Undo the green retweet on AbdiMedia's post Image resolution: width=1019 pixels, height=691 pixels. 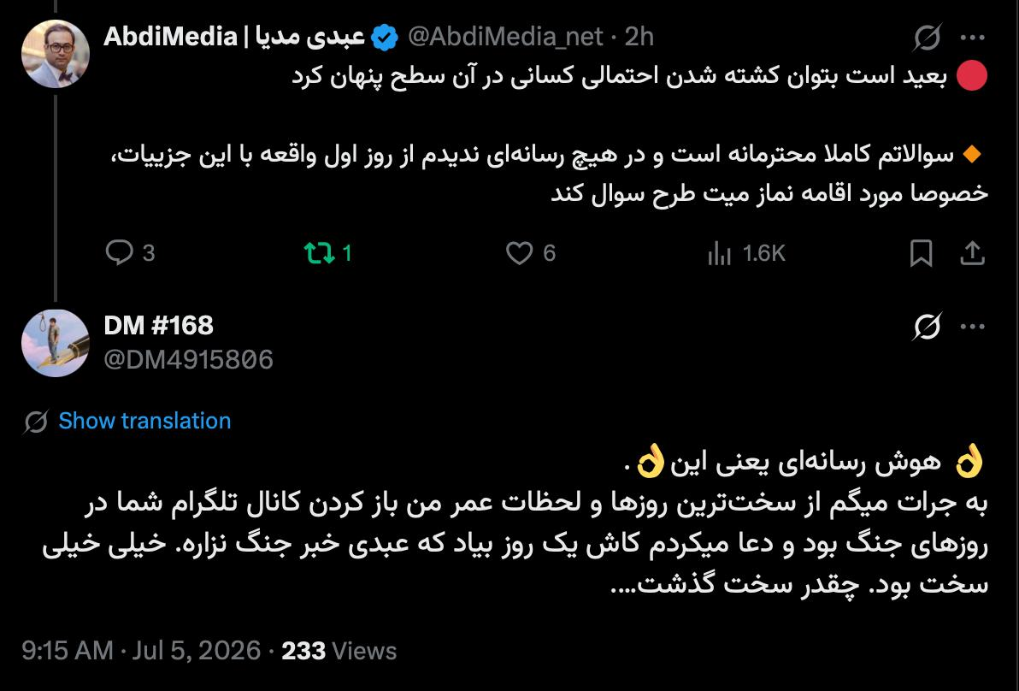click(x=319, y=253)
